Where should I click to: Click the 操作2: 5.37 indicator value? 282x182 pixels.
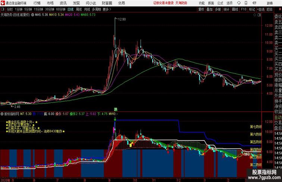(x=77, y=114)
